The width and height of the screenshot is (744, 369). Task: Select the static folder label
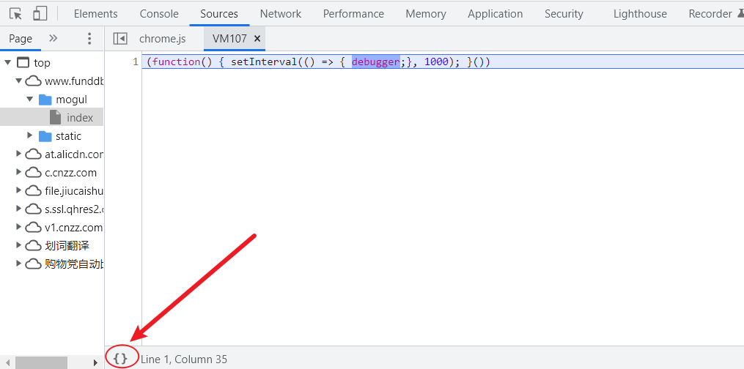[68, 136]
